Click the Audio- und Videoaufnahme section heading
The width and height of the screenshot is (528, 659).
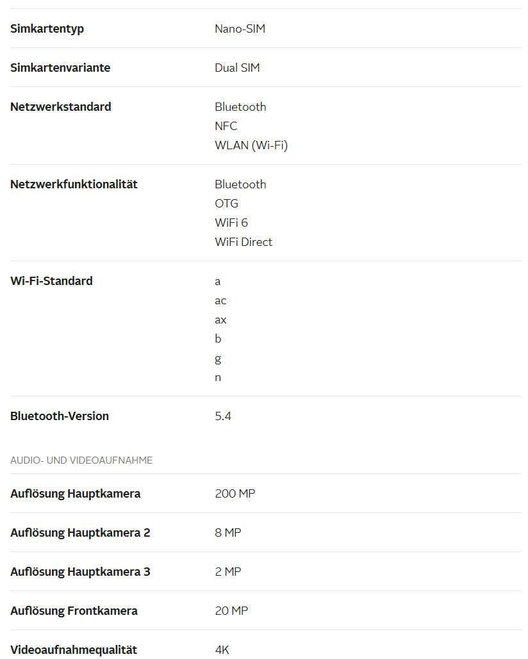(x=81, y=460)
